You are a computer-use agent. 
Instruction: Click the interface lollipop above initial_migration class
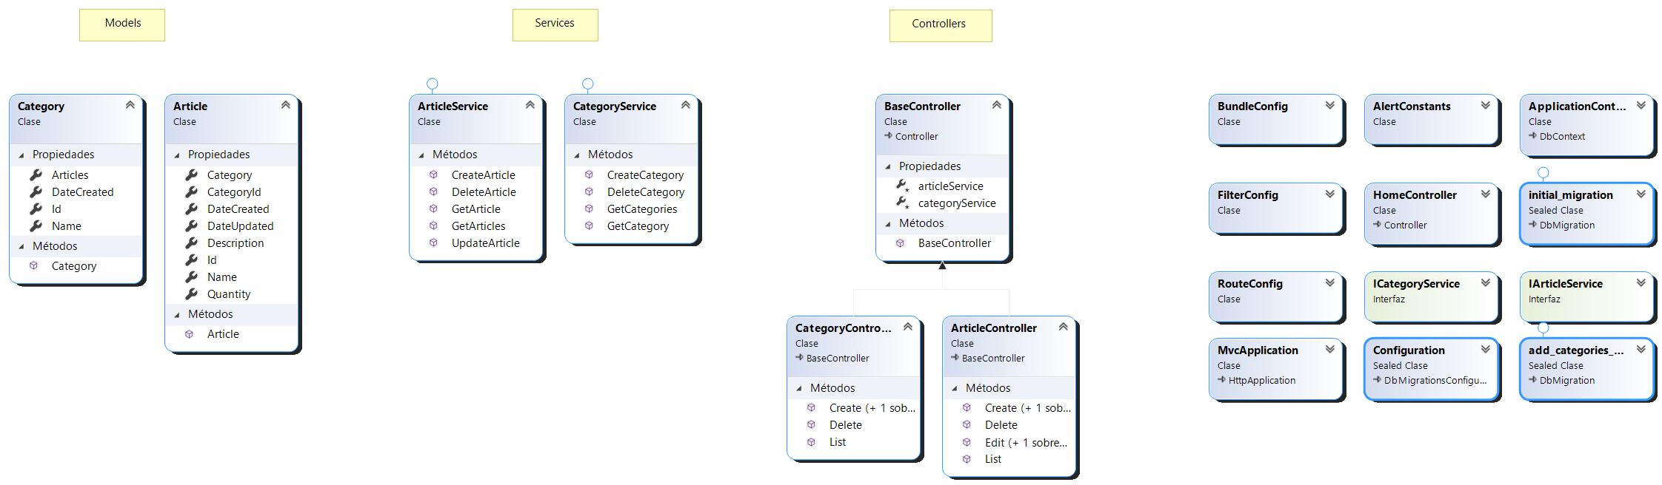point(1543,173)
